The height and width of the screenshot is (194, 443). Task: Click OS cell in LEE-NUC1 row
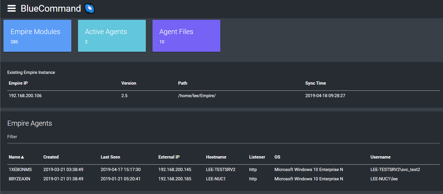309,179
